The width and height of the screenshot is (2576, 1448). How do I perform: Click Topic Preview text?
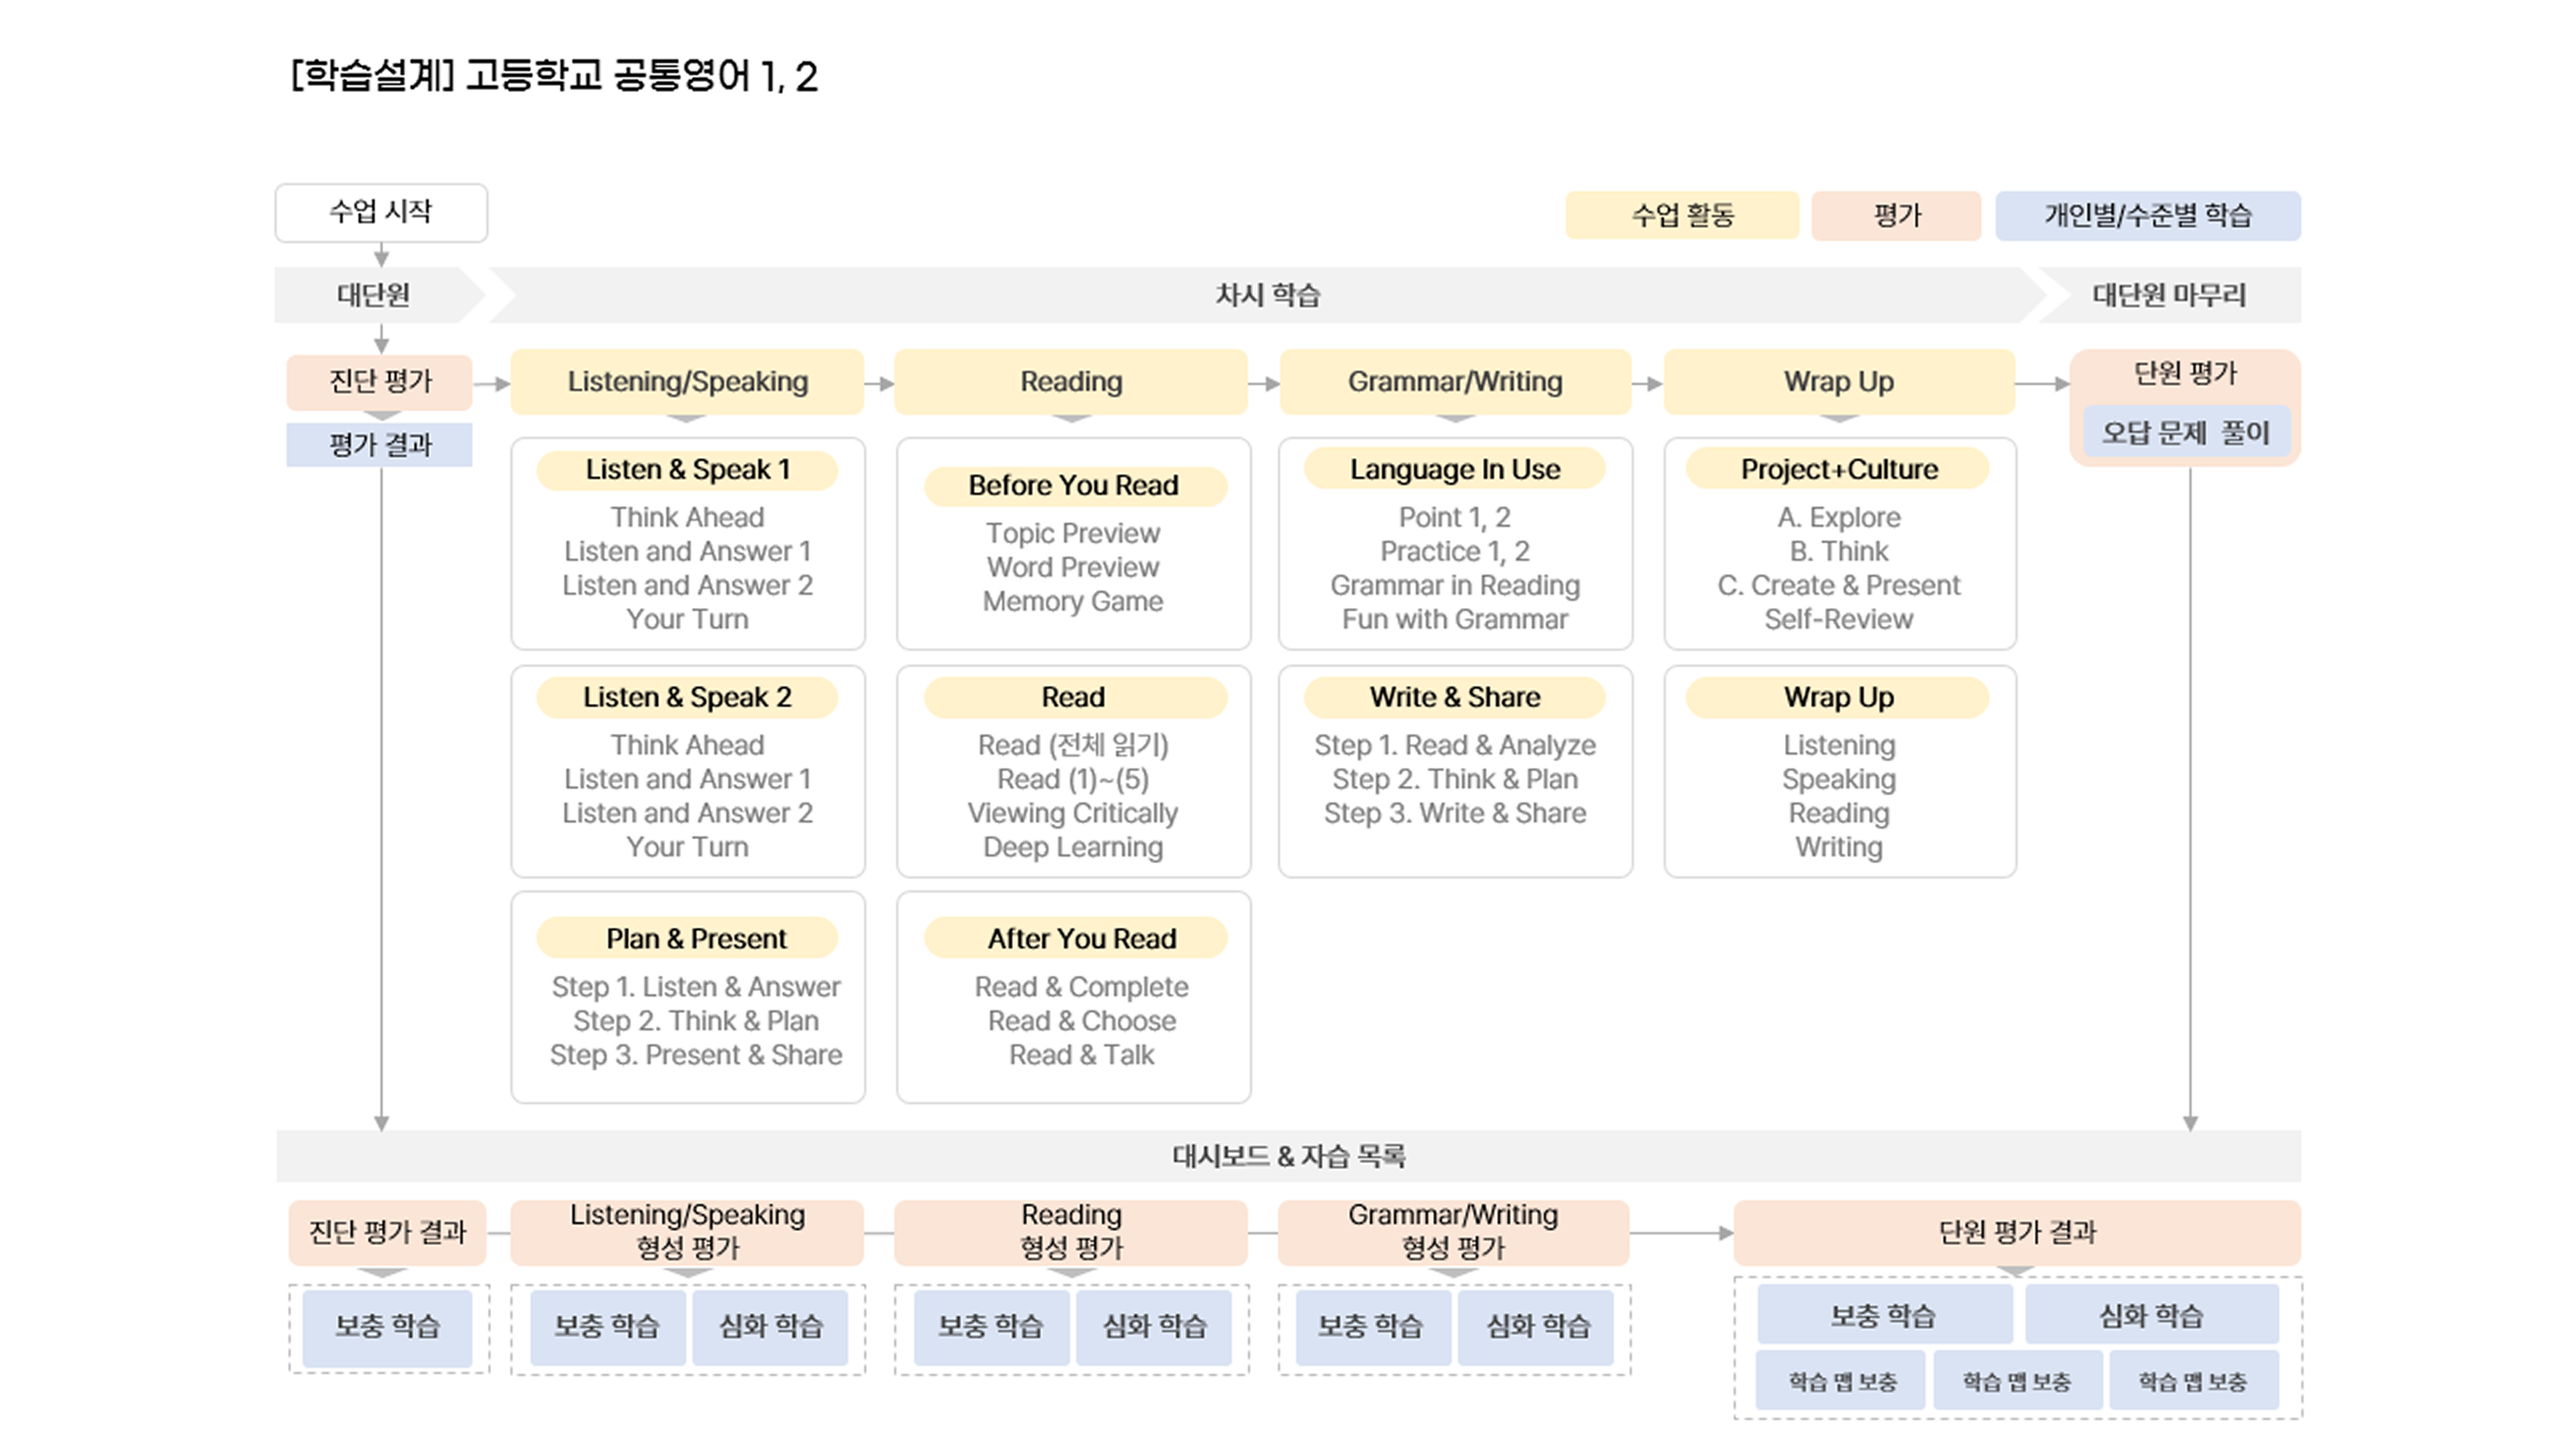pyautogui.click(x=1073, y=534)
